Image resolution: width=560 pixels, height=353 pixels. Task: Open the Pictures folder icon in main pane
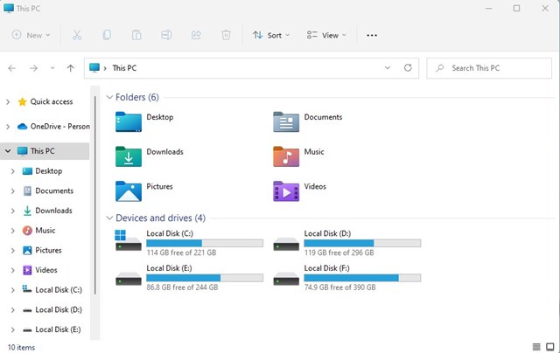click(x=129, y=191)
